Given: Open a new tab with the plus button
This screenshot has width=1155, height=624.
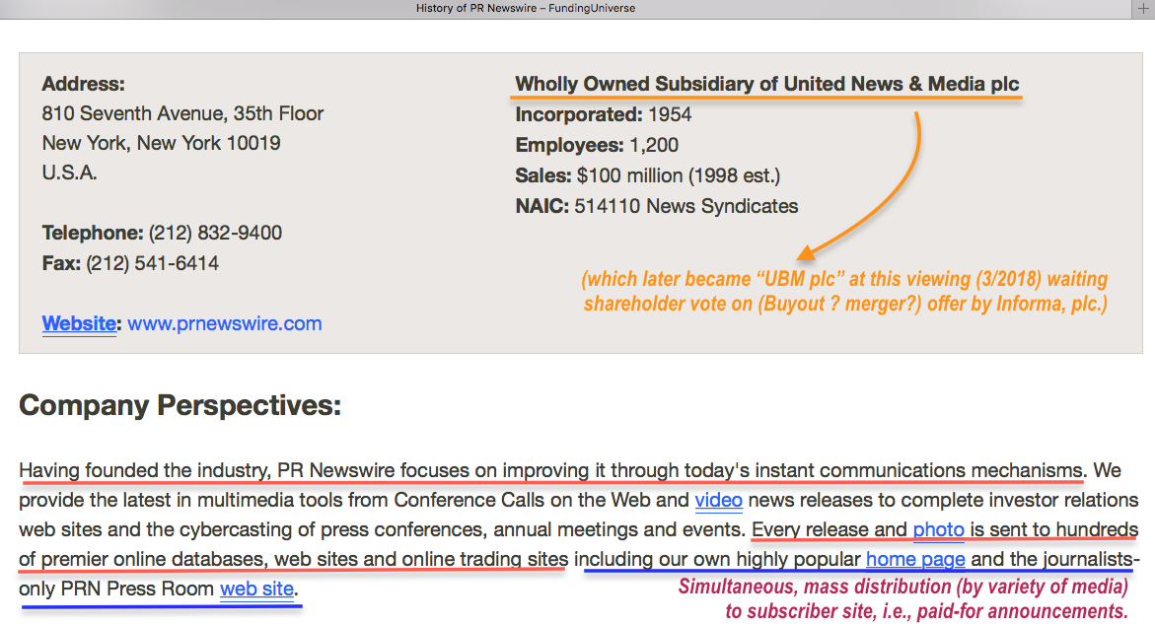Looking at the screenshot, I should 1144,9.
